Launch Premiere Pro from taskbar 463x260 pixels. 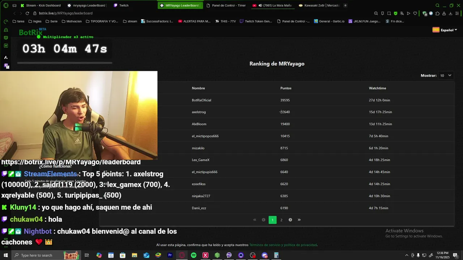tap(170, 255)
